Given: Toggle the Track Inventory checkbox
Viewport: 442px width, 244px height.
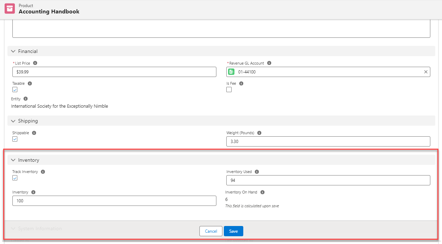Looking at the screenshot, I should click(x=15, y=178).
